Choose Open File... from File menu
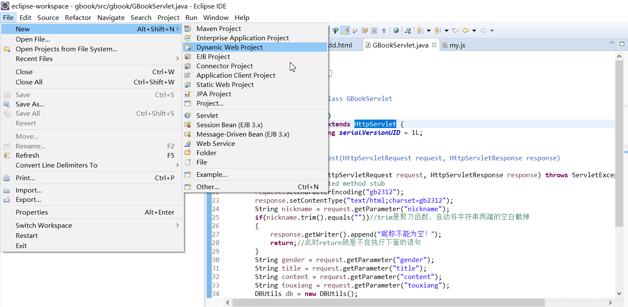628x307 pixels. (92, 39)
